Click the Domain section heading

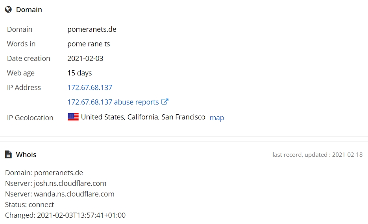click(x=29, y=9)
